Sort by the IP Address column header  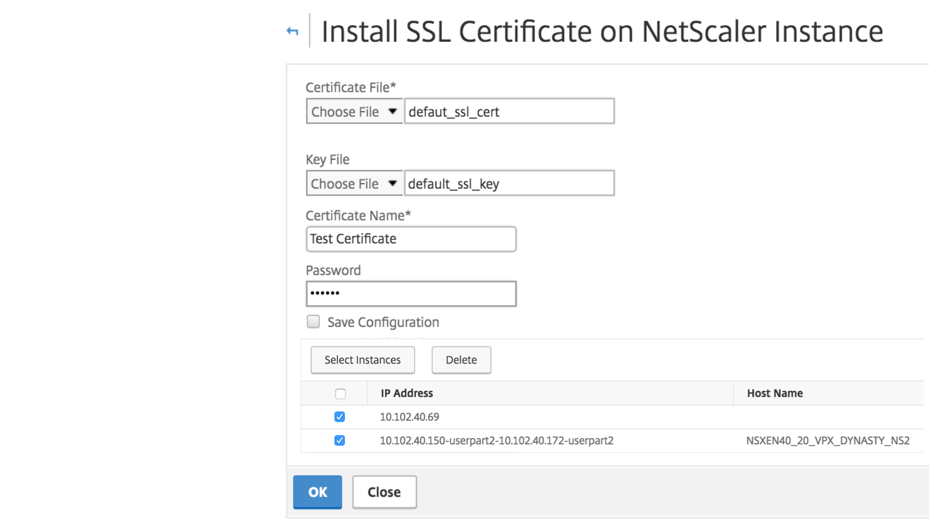point(407,393)
